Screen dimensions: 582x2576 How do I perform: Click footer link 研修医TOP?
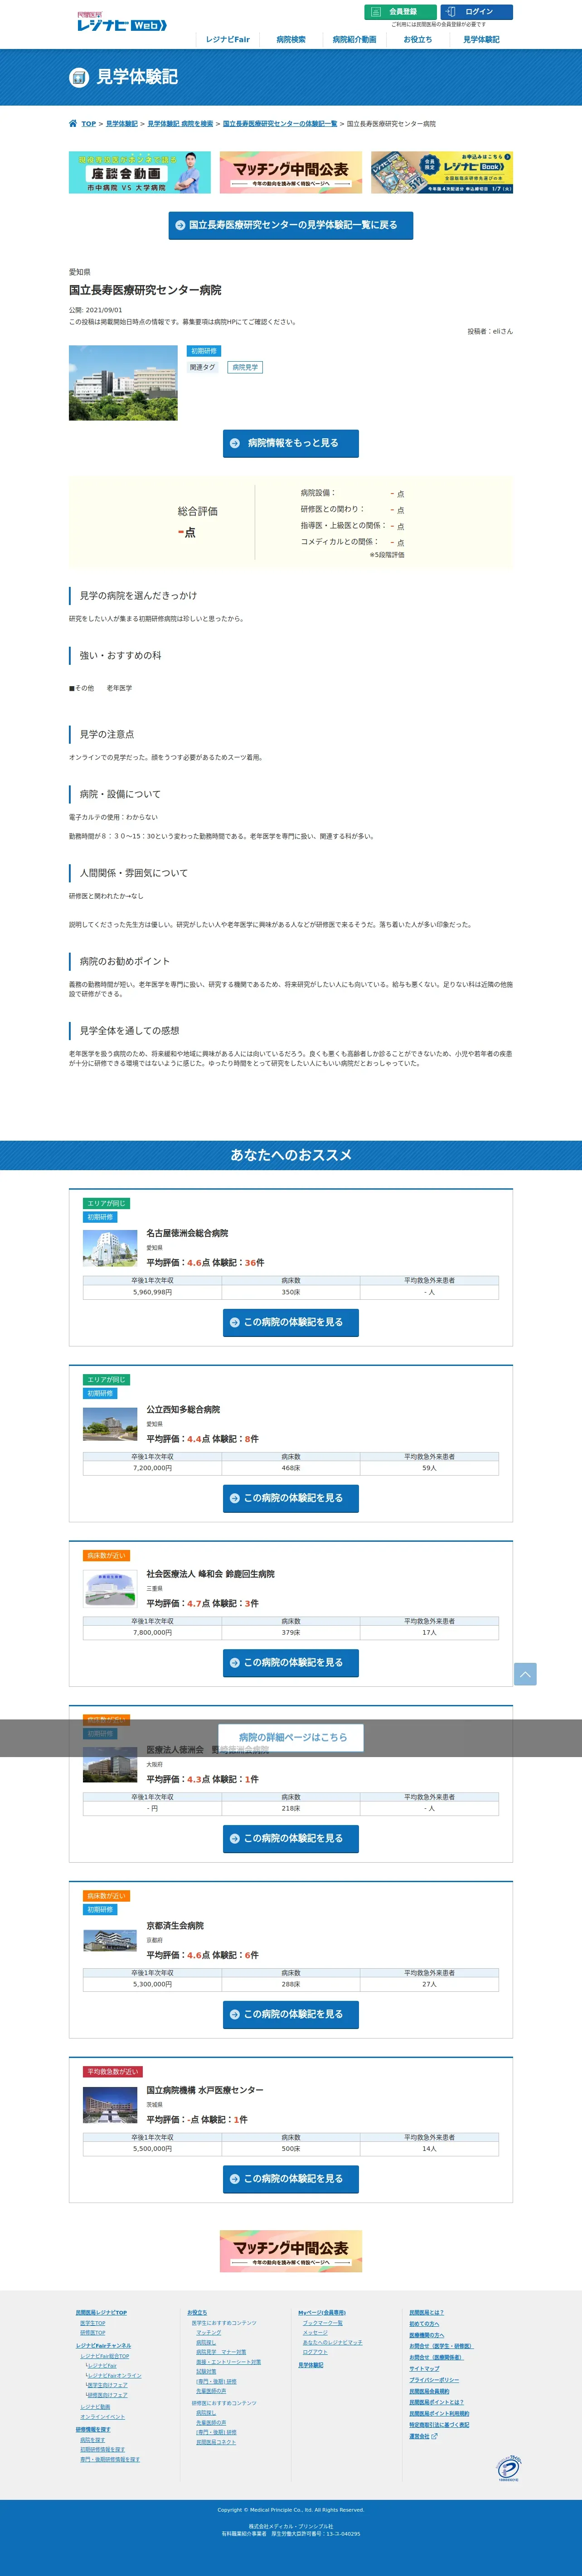[92, 2333]
